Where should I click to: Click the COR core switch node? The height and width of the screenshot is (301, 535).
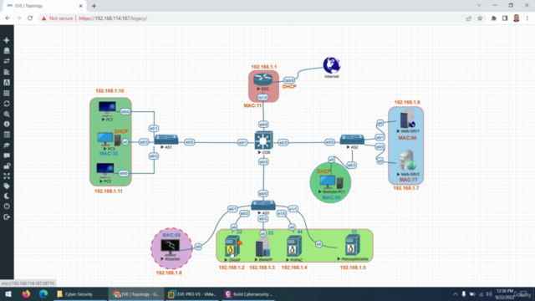263,140
